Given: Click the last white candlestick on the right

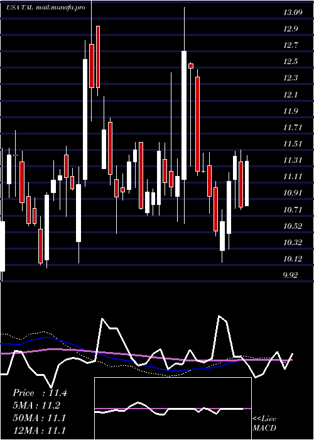Looking at the screenshot, I should click(x=247, y=184).
